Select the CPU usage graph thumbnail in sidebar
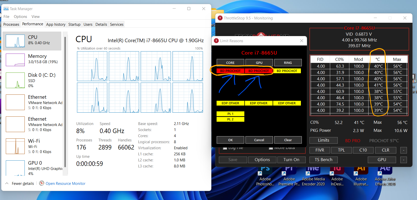417x200 pixels. pos(15,41)
